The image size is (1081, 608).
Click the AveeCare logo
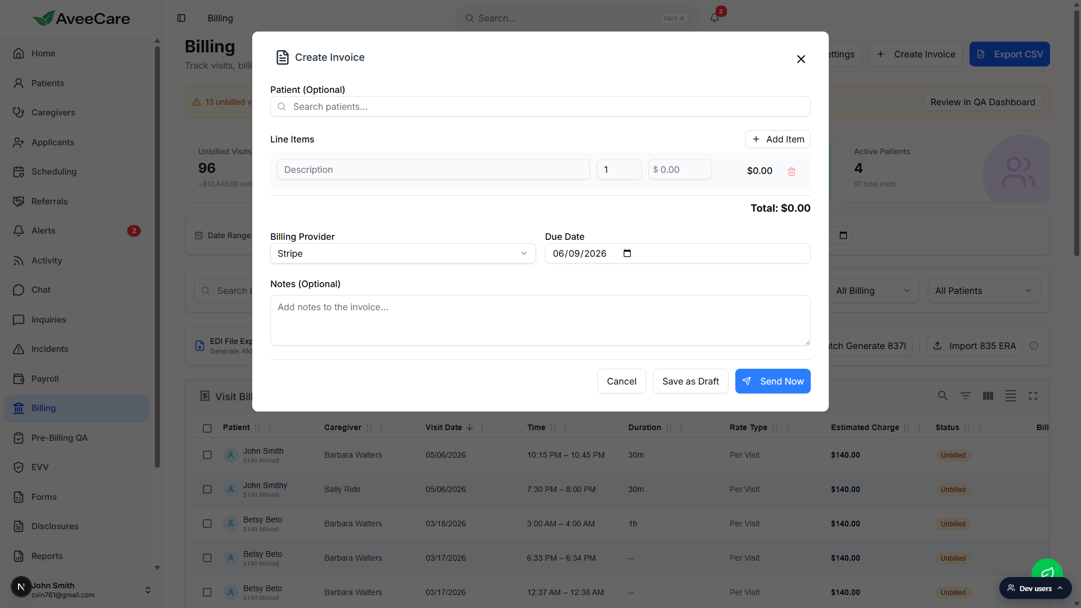click(81, 19)
